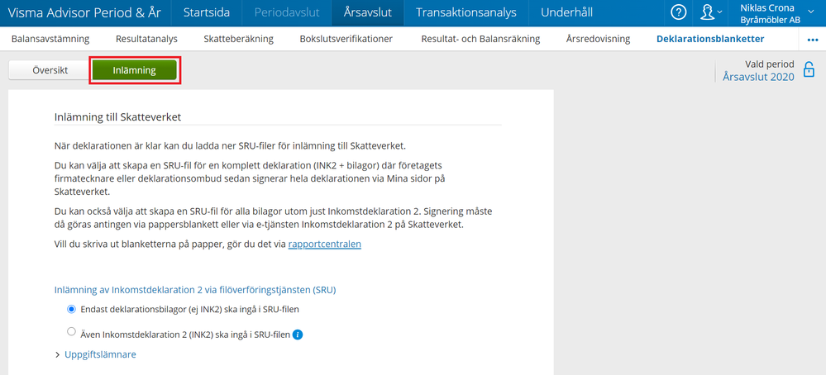Open the Skatteberäkning sub-tab
The image size is (826, 375).
click(x=237, y=39)
